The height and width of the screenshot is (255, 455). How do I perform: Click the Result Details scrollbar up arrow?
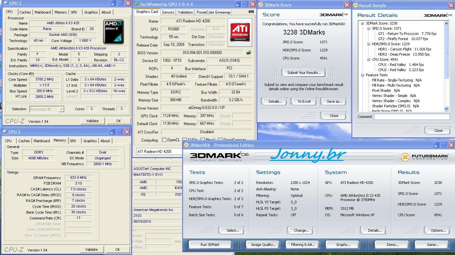click(x=447, y=24)
